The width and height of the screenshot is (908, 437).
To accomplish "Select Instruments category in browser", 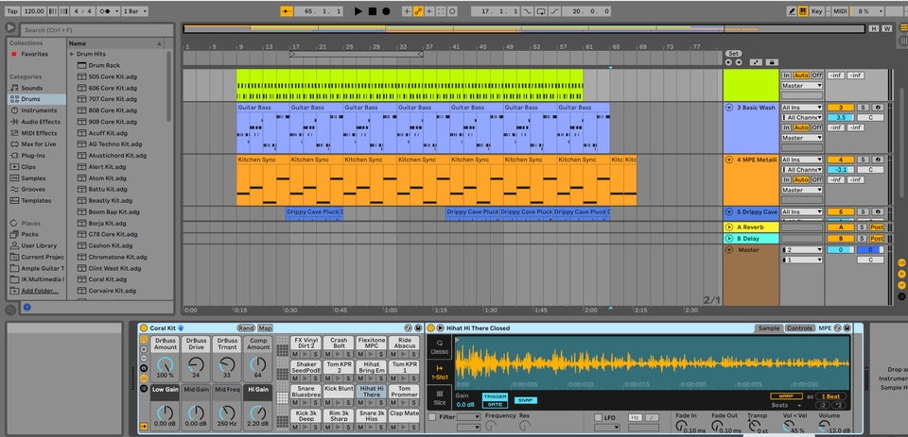I will 39,110.
